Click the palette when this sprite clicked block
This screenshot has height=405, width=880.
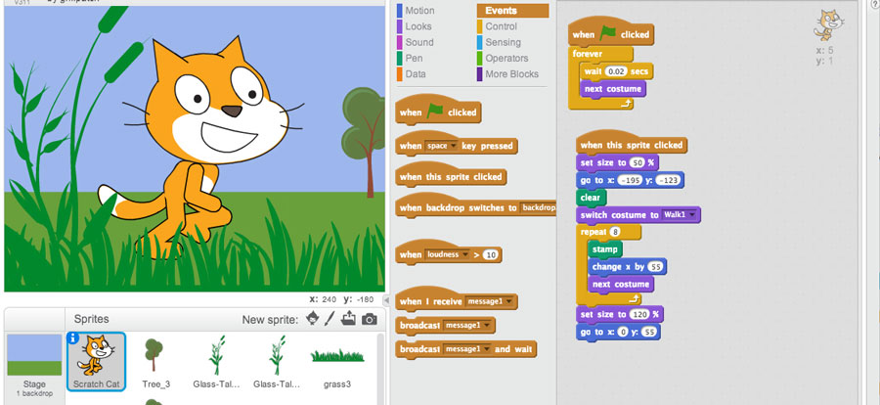point(451,176)
